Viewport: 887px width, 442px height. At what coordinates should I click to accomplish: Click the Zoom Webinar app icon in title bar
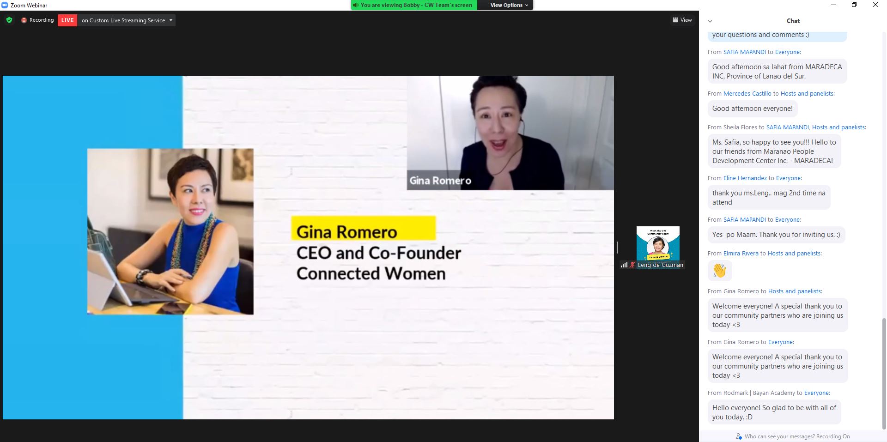5,5
